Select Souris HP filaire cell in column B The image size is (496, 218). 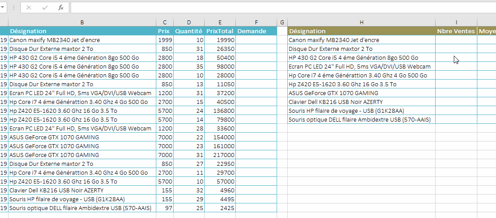[82, 199]
